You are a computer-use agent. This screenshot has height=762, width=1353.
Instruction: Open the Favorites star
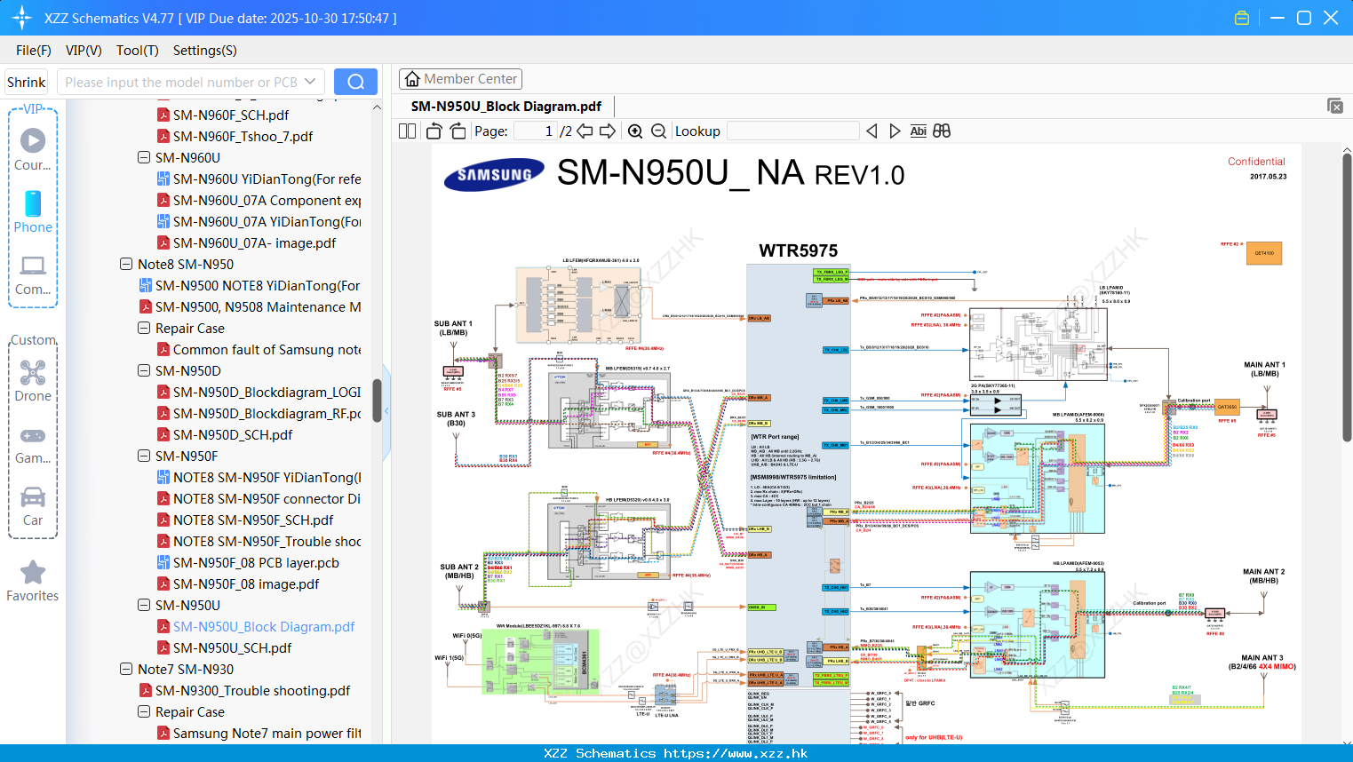(x=33, y=581)
